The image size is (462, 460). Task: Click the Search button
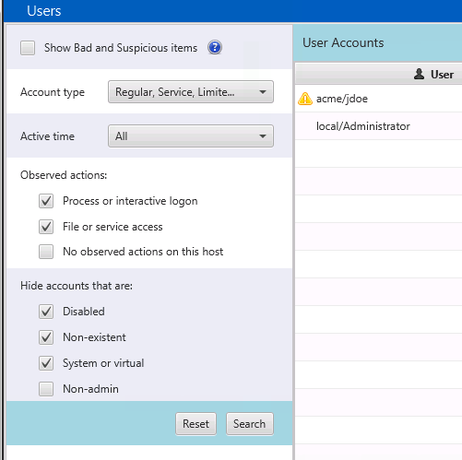(250, 424)
